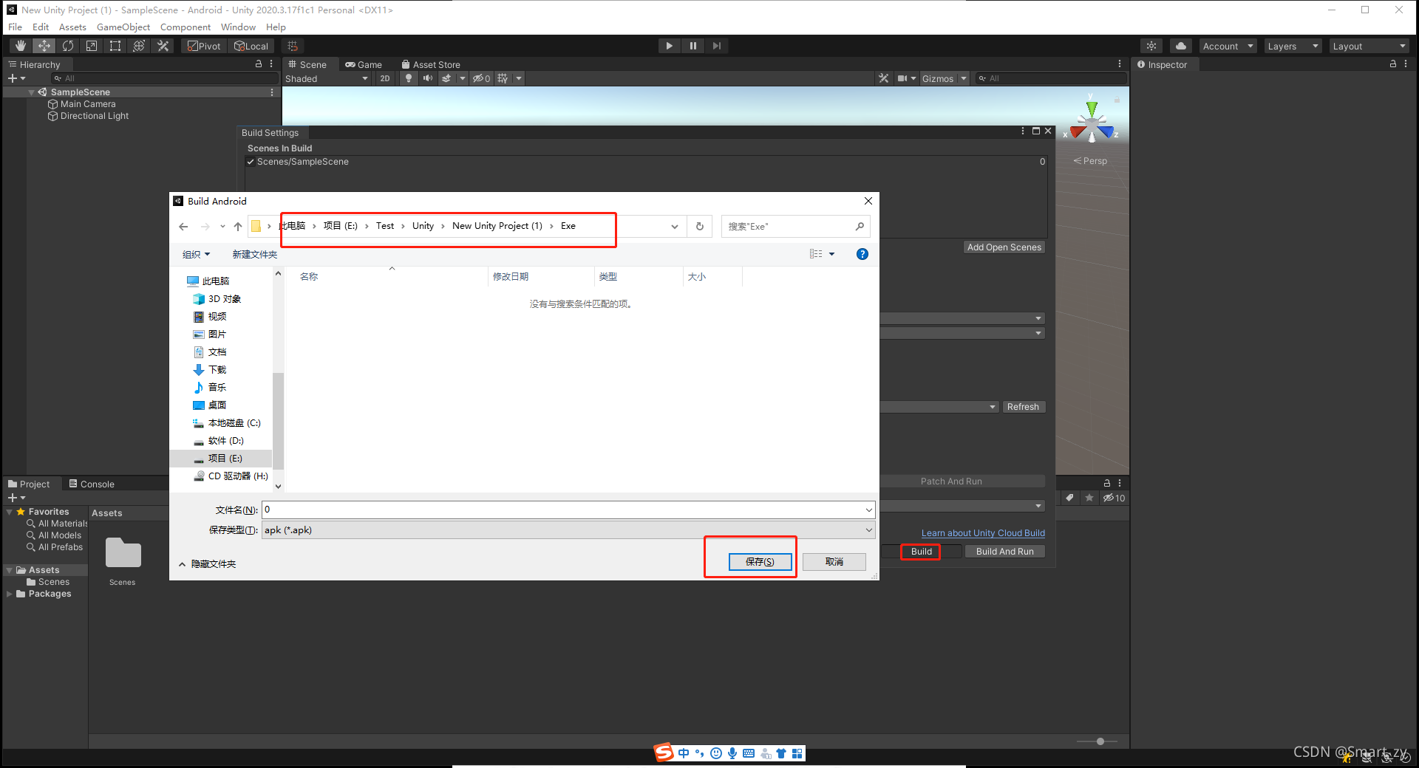Click the 搜索"Exe" search box
1419x768 pixels.
[795, 227]
